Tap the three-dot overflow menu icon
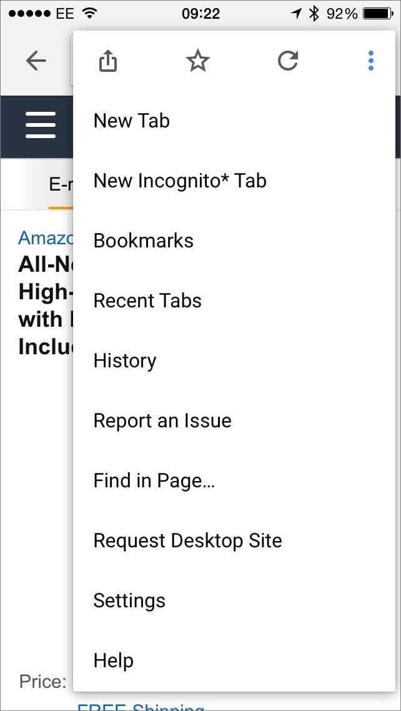The image size is (401, 711). 371,61
